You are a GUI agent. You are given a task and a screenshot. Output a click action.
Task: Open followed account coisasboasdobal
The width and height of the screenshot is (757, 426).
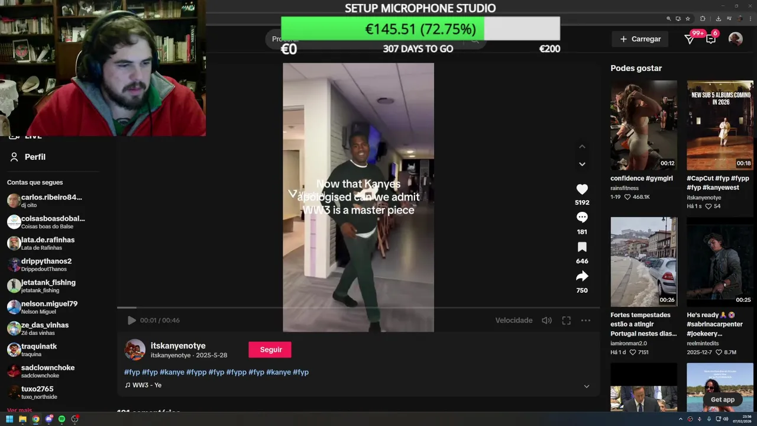46,222
